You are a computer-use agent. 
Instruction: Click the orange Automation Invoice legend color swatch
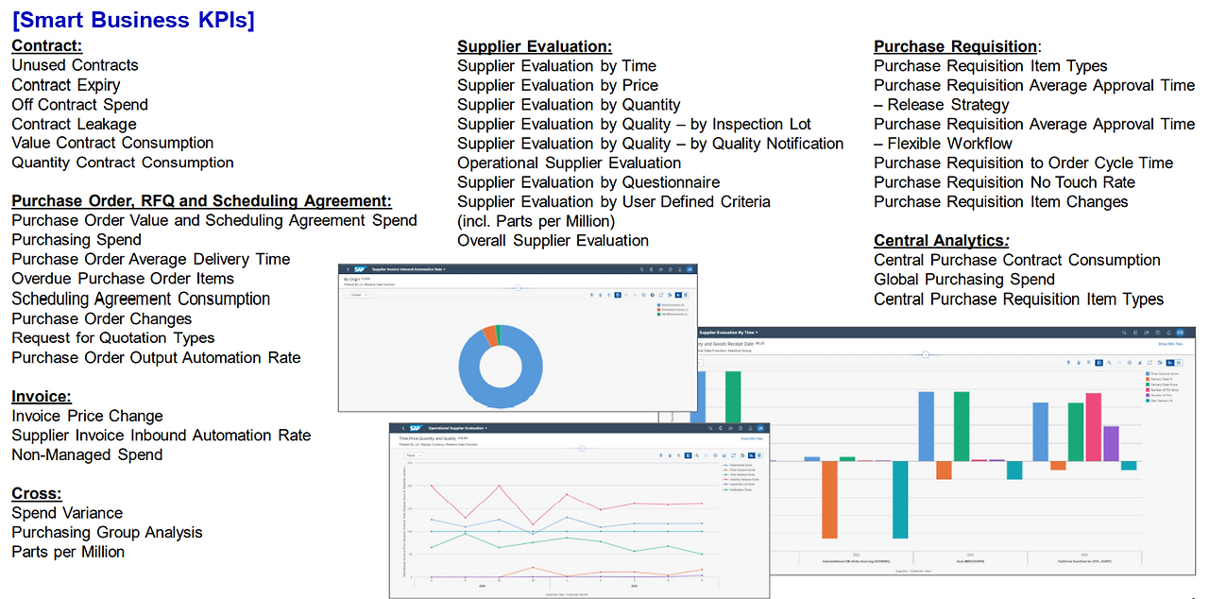tap(658, 309)
